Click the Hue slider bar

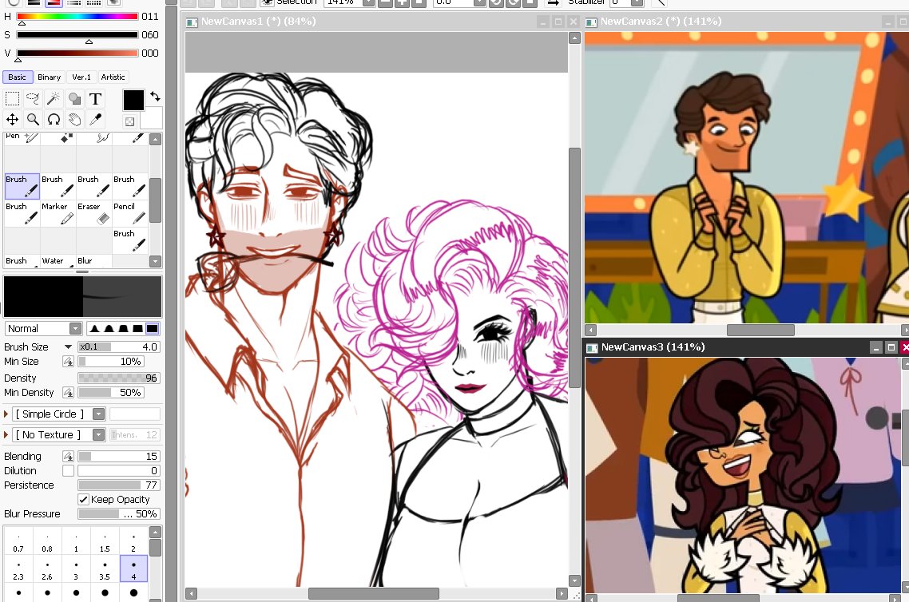click(77, 17)
